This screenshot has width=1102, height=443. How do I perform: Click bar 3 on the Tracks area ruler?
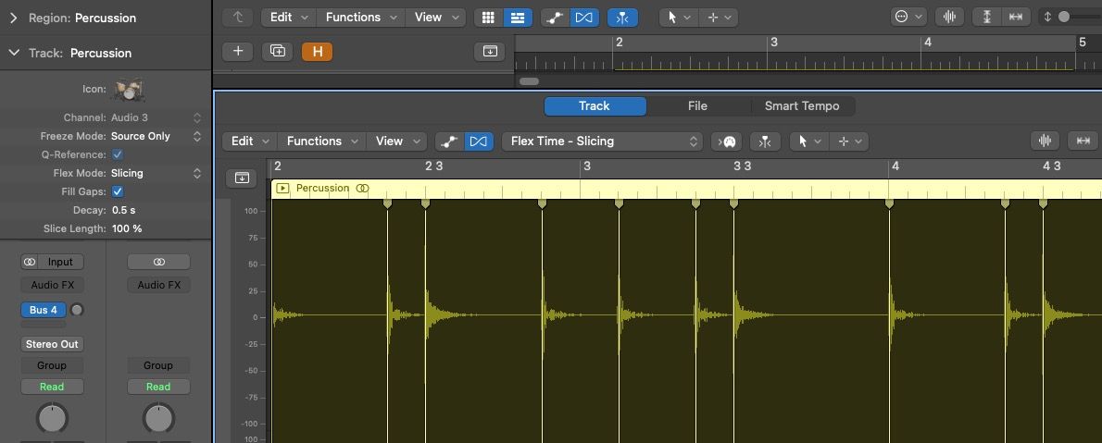773,43
